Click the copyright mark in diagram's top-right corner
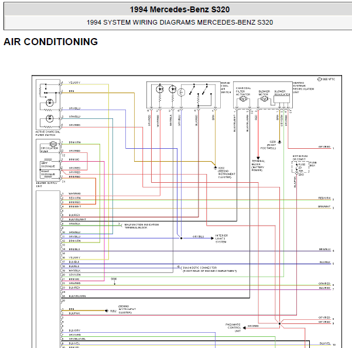Viewport: 352px width, 348px height. click(x=319, y=79)
